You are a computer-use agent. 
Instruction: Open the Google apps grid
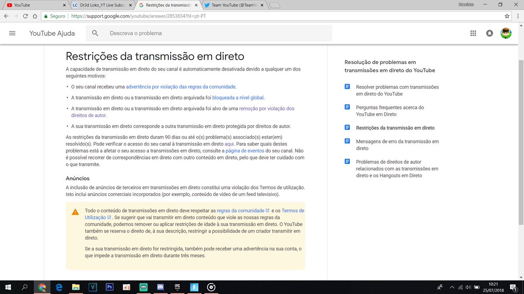click(x=473, y=33)
